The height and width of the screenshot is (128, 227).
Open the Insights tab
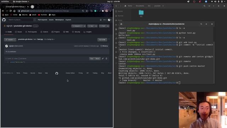point(88,32)
